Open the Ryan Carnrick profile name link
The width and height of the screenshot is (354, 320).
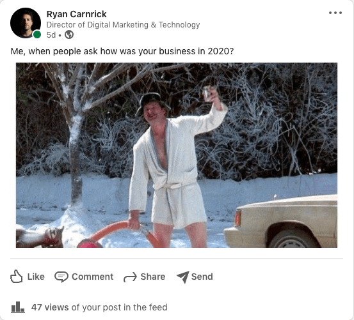(76, 14)
